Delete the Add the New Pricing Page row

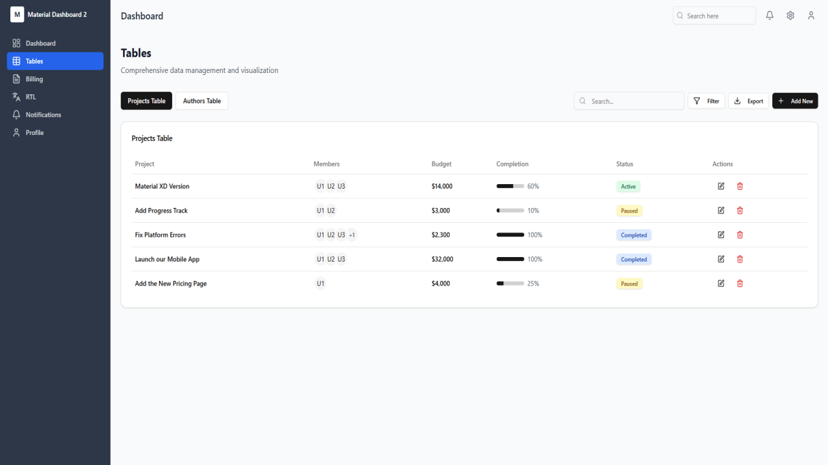click(x=740, y=284)
